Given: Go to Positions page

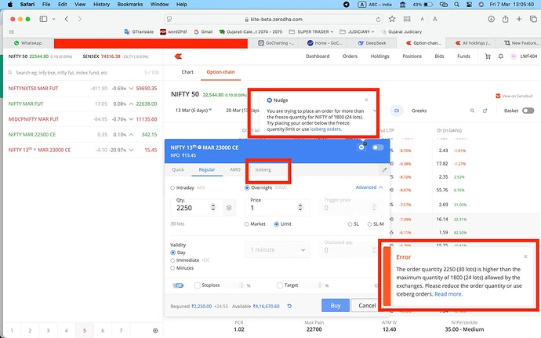Looking at the screenshot, I should (412, 56).
